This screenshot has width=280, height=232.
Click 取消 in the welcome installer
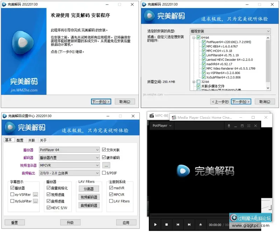pos(125,102)
